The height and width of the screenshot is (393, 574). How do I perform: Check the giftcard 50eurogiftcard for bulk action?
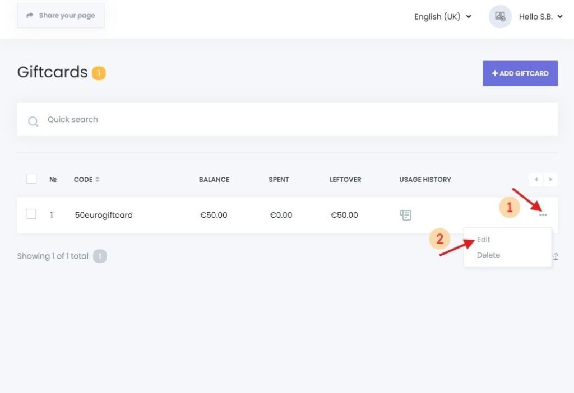[x=31, y=214]
